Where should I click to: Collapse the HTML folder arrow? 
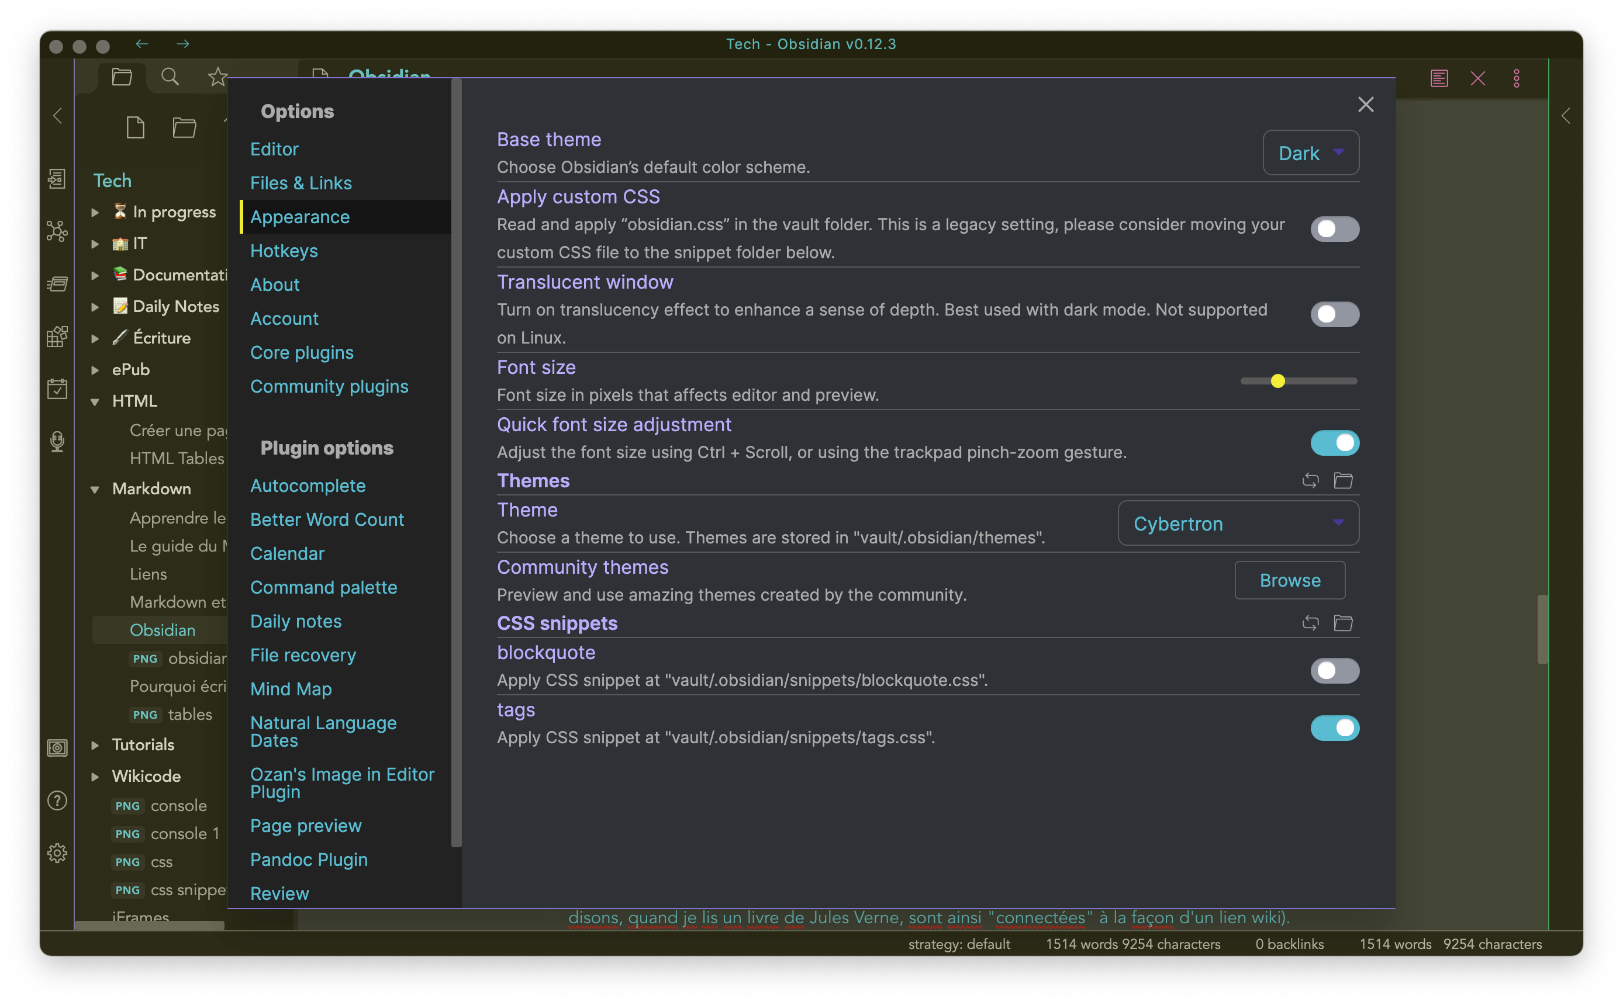pyautogui.click(x=95, y=401)
